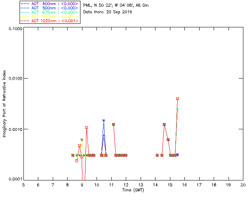Click the x-axis tick label 12
The height and width of the screenshot is (200, 250).
coord(126,185)
